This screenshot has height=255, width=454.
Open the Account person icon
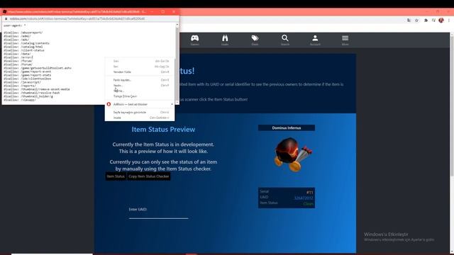pos(315,38)
